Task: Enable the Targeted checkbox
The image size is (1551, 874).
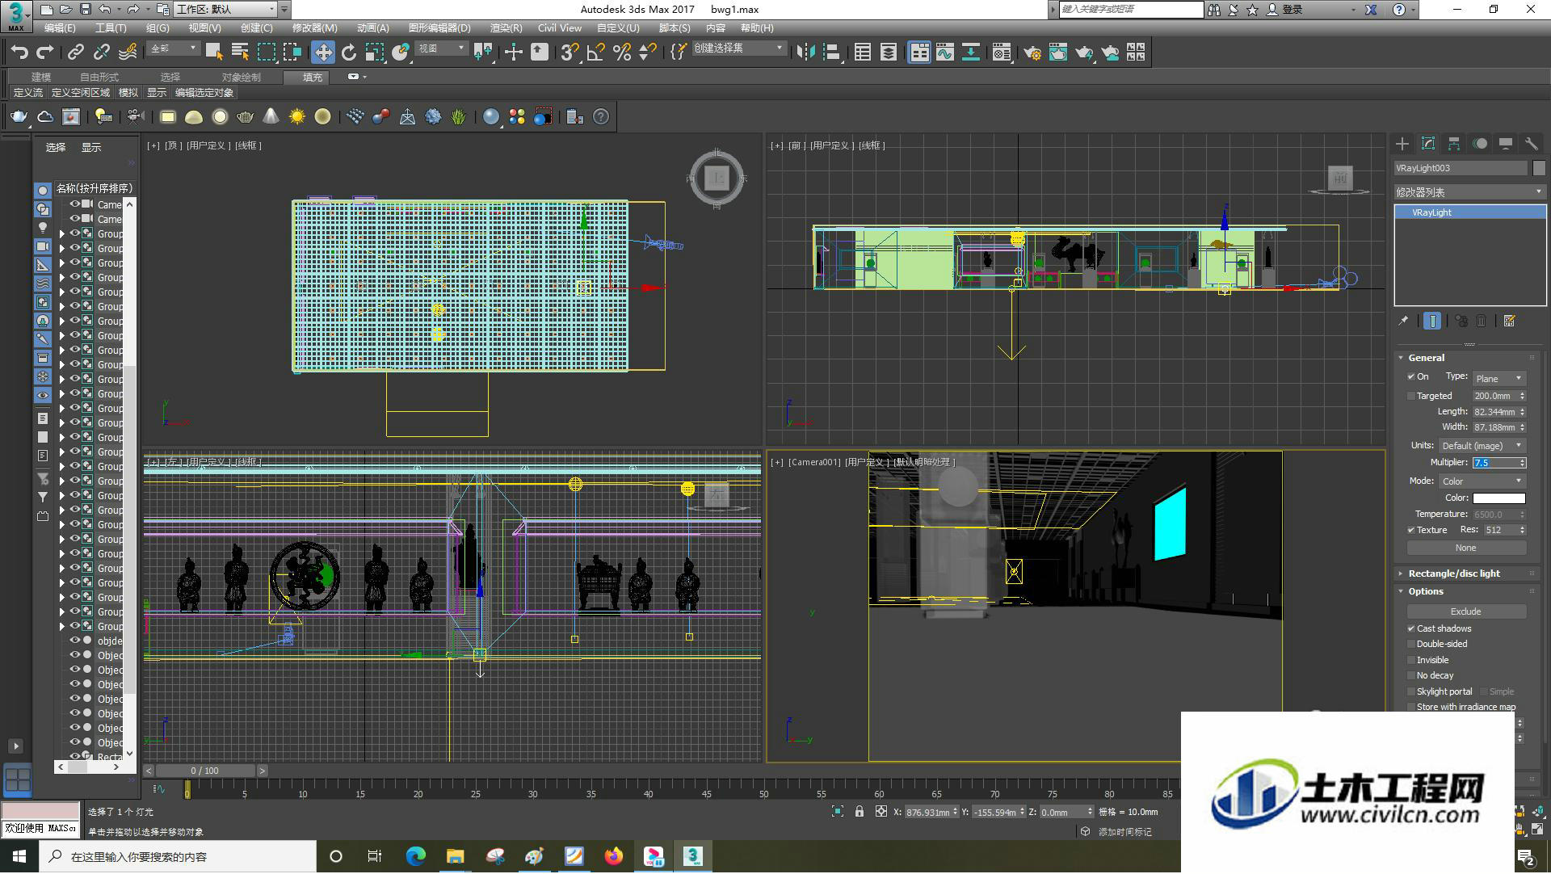Action: 1411,397
